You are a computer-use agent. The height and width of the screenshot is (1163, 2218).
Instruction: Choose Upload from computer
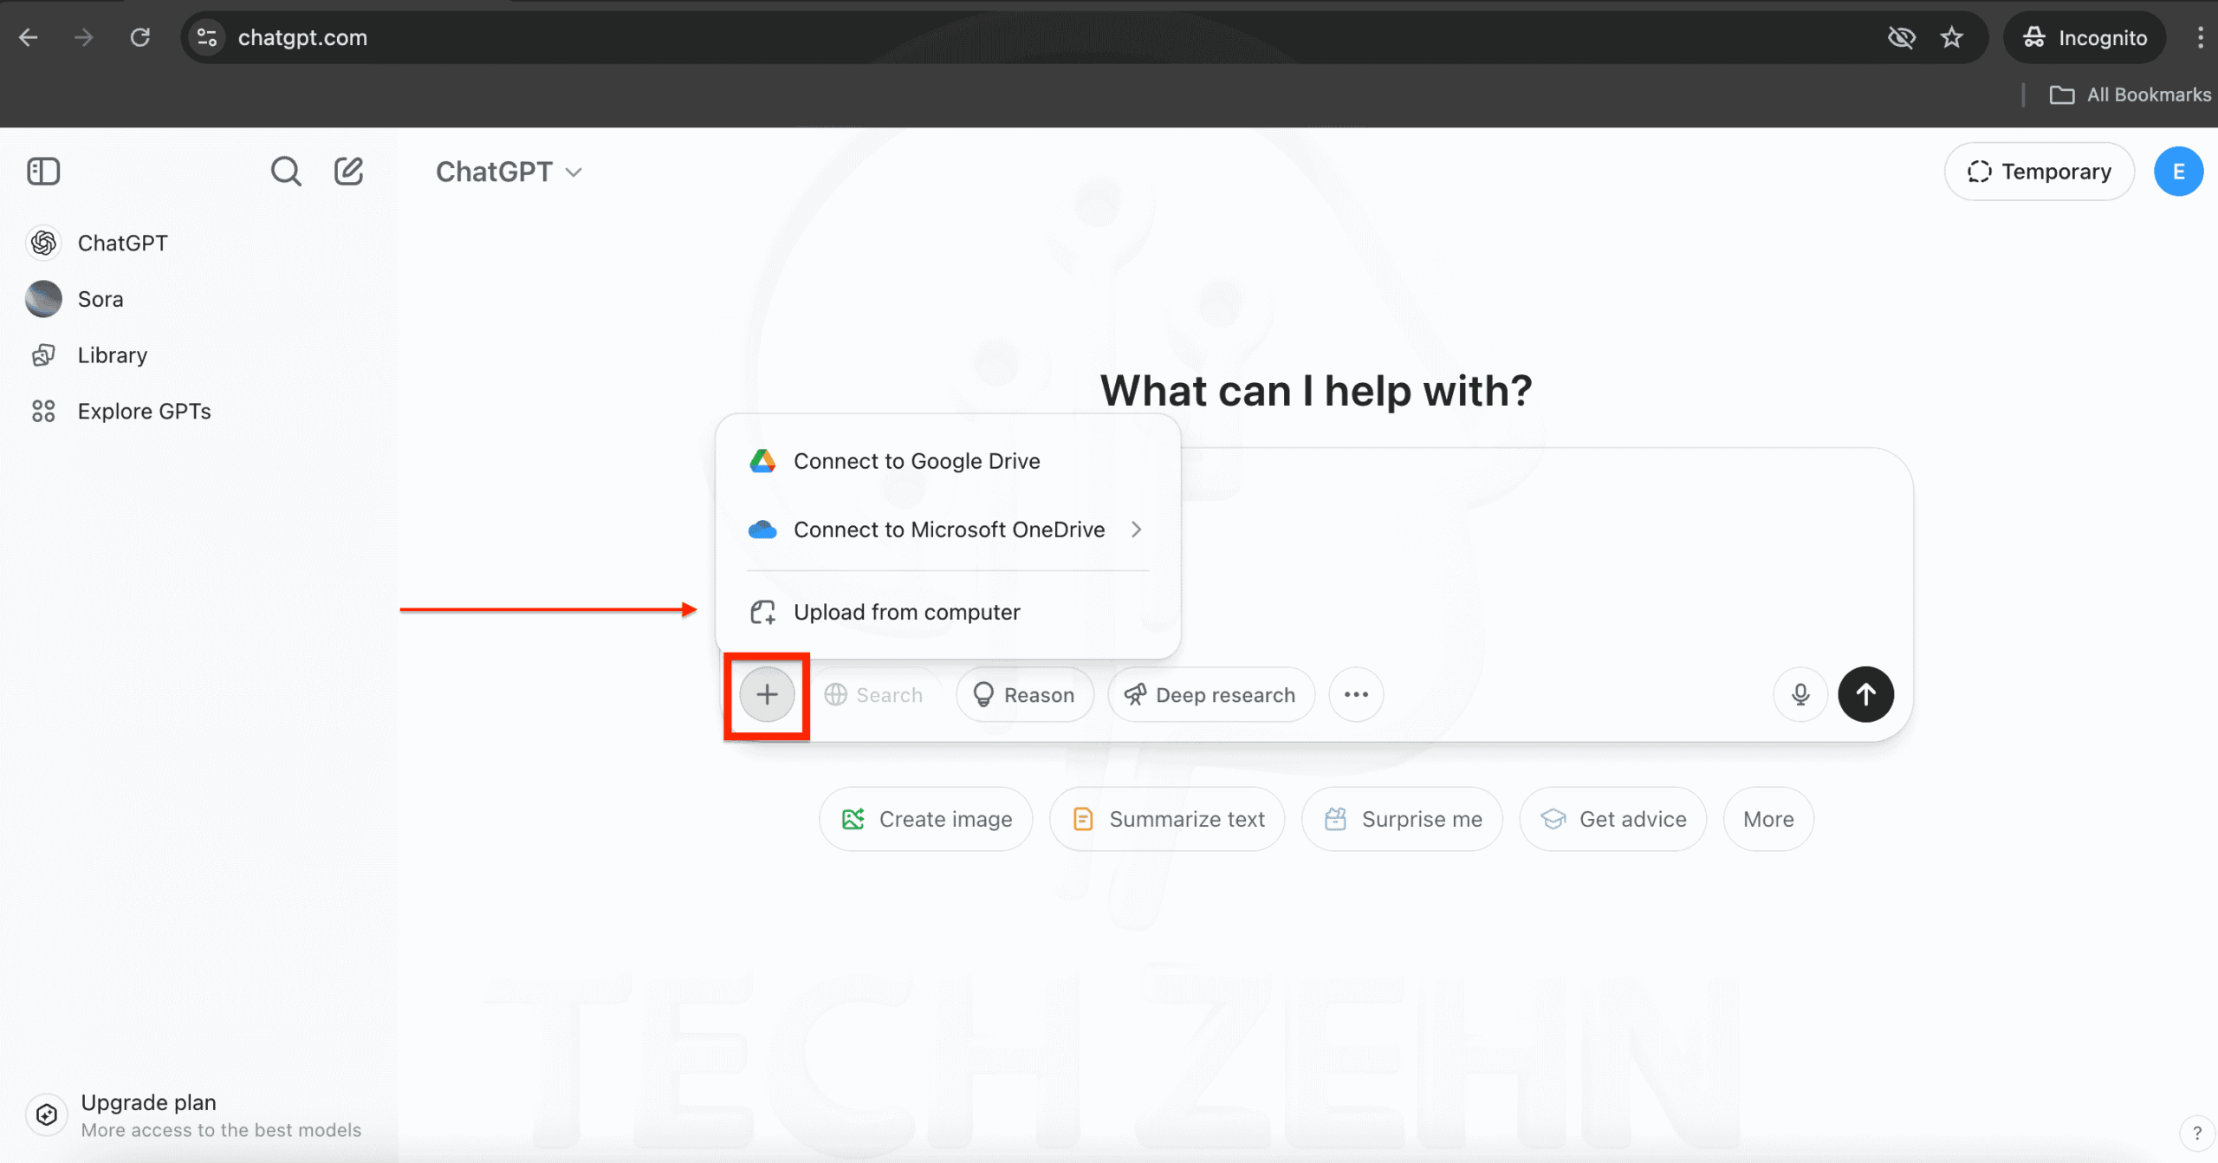[948, 612]
